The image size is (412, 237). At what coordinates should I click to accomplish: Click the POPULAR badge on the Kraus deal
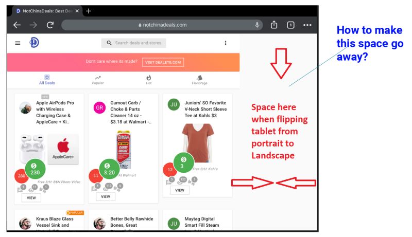(75, 213)
